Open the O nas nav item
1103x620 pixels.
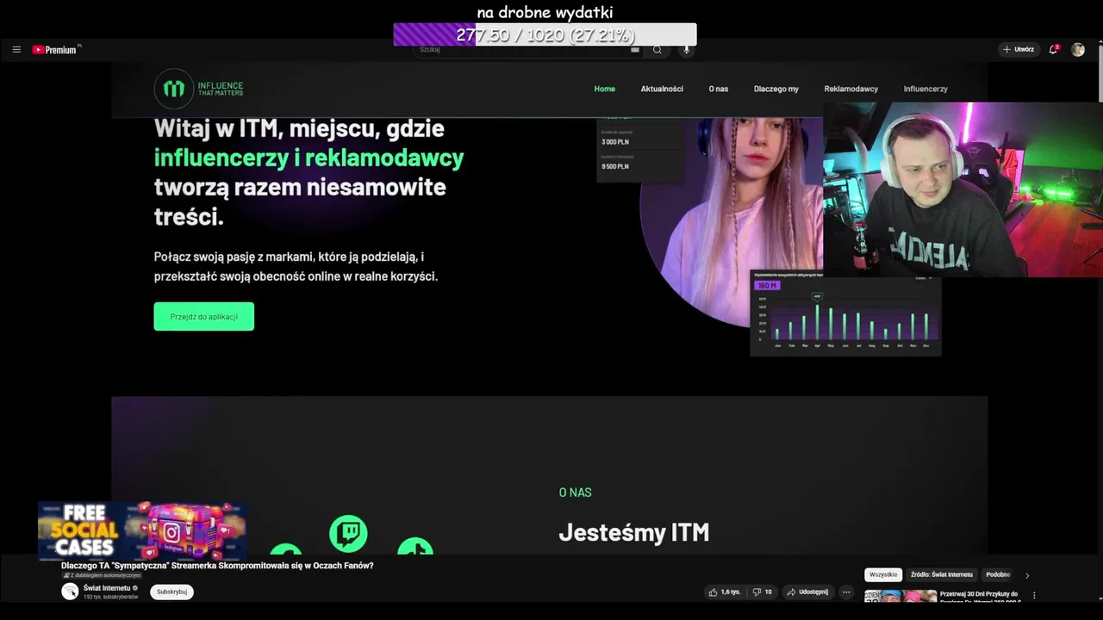click(x=719, y=89)
